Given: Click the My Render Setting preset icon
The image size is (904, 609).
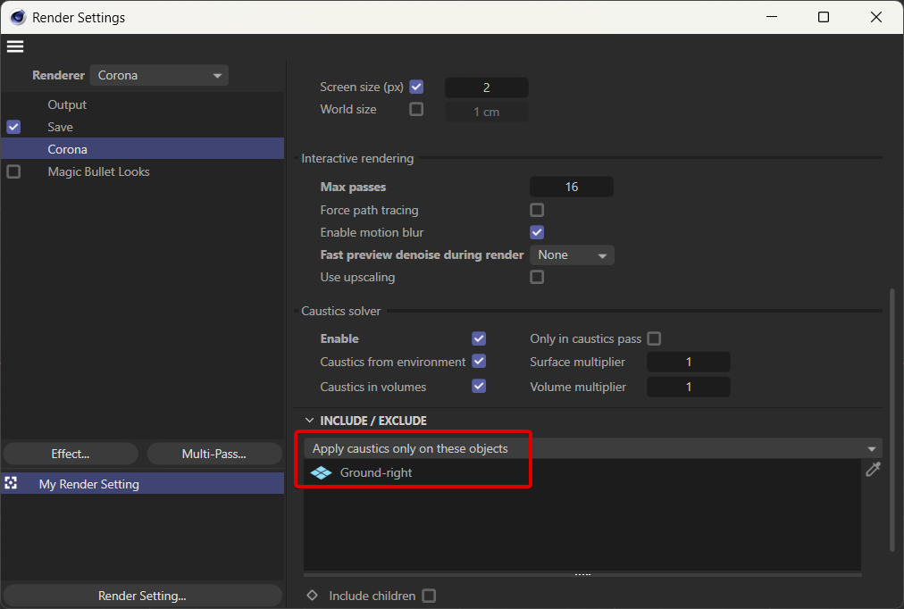Looking at the screenshot, I should pos(12,483).
